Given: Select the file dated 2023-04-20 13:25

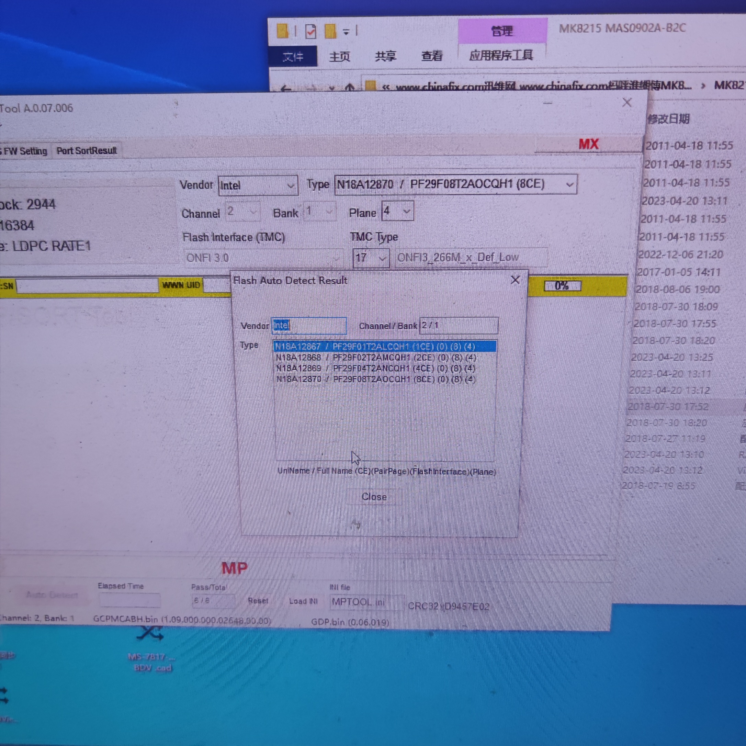Looking at the screenshot, I should tap(672, 357).
